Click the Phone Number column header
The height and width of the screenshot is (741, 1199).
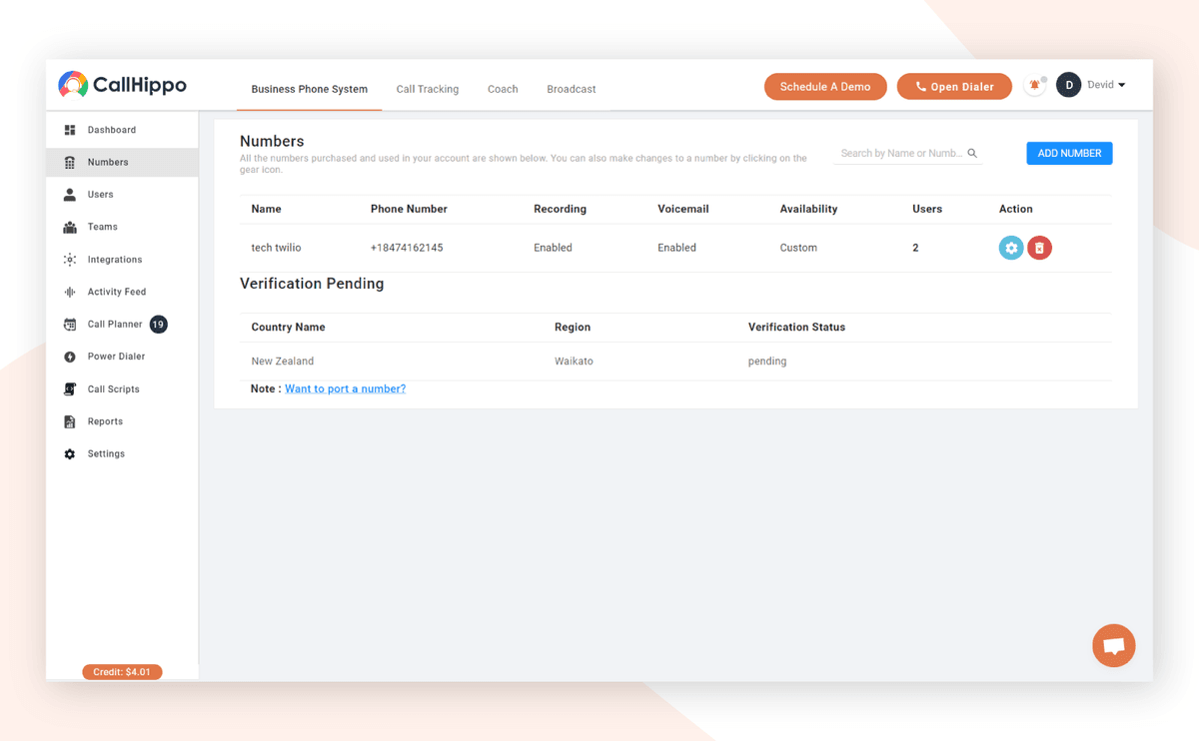(409, 209)
